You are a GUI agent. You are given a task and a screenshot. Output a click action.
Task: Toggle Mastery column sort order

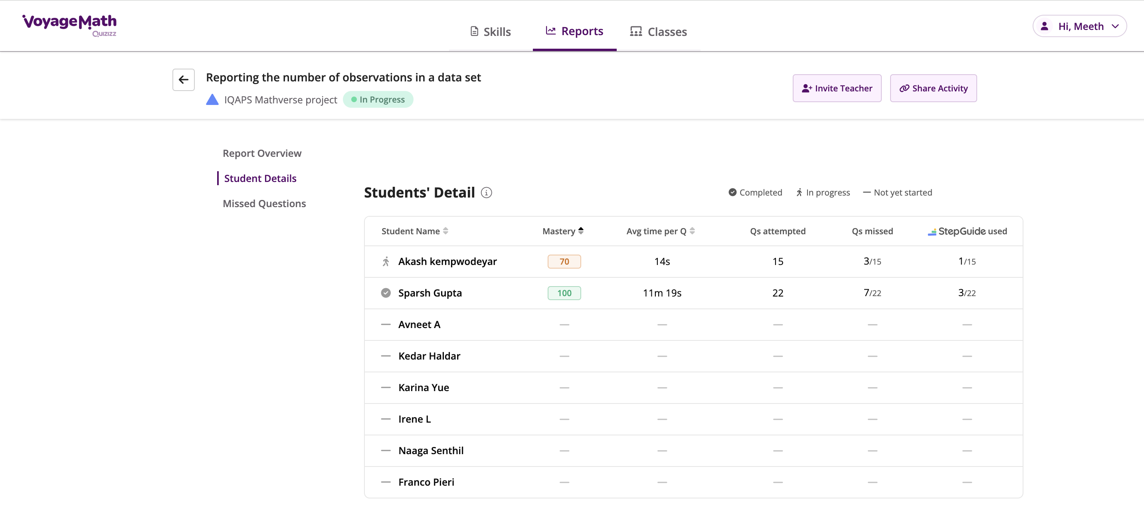click(580, 231)
